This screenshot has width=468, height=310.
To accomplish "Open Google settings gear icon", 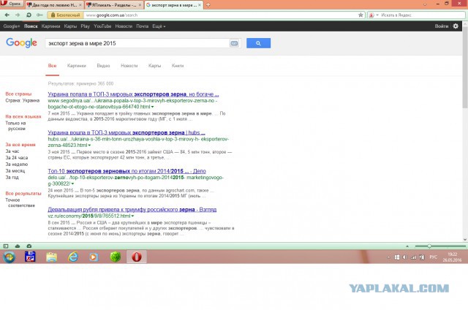I will [x=456, y=26].
